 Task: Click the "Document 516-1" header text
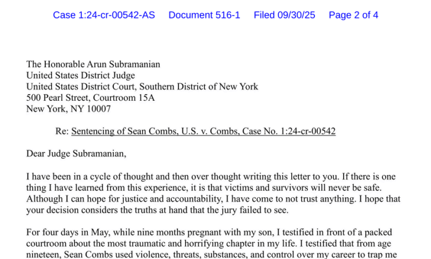point(204,15)
